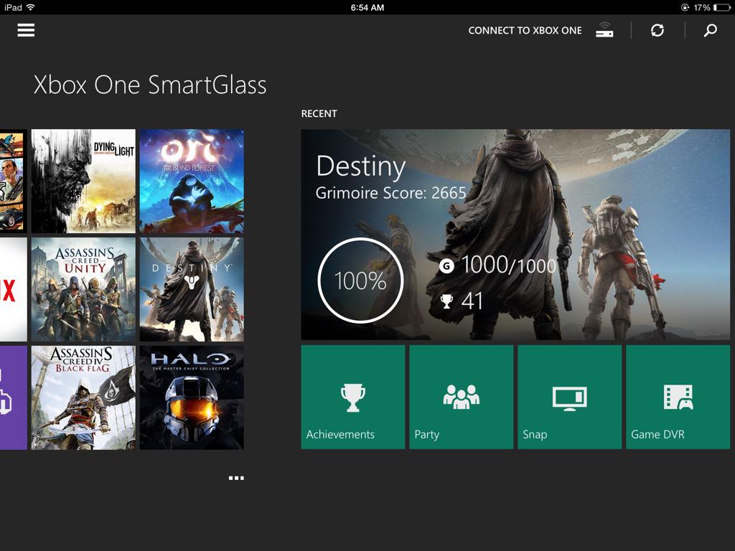
Task: Open the Achievements tile
Action: click(353, 397)
